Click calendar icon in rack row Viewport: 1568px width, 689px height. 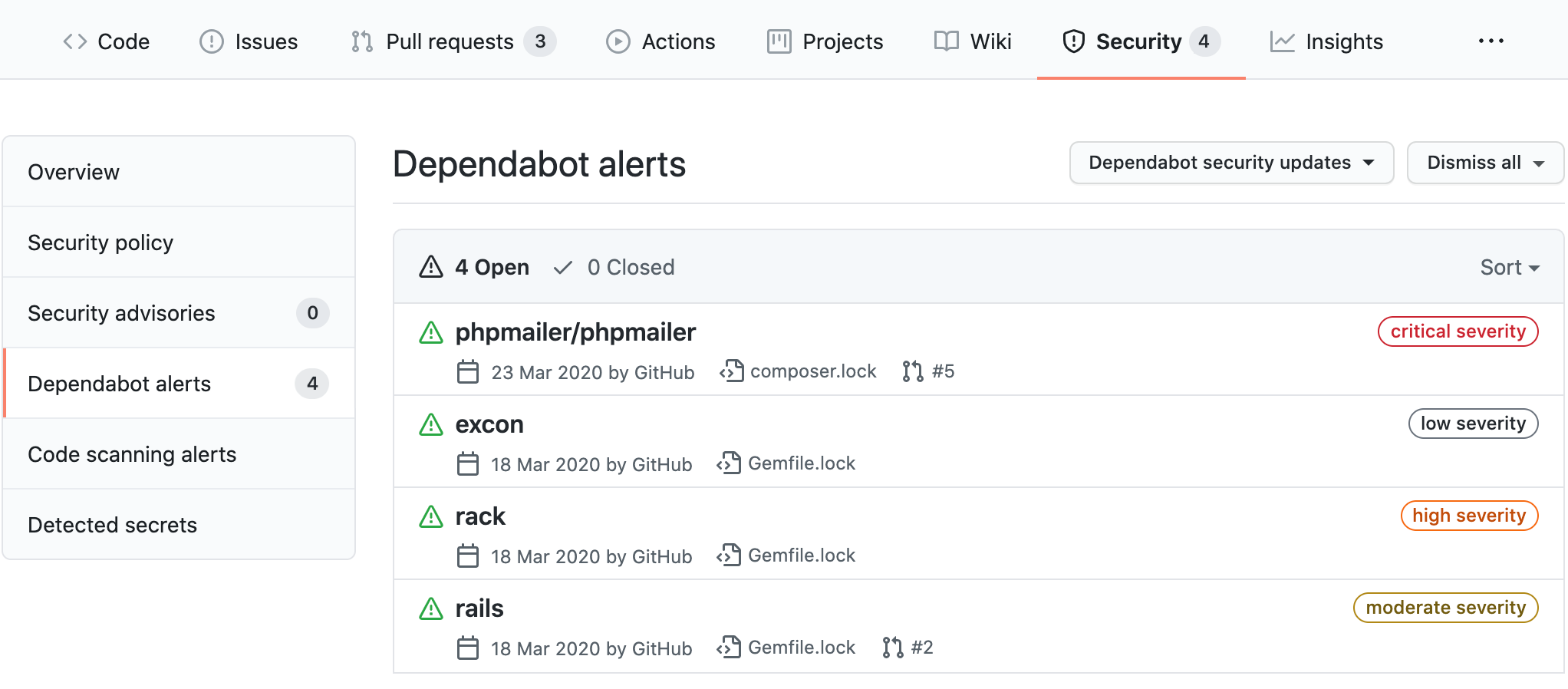point(468,556)
